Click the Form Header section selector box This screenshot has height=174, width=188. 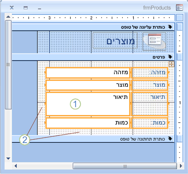click(x=180, y=27)
